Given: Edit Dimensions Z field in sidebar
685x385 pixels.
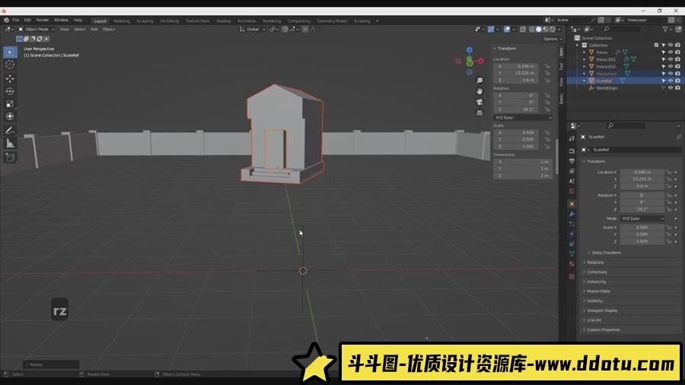Looking at the screenshot, I should (x=523, y=176).
